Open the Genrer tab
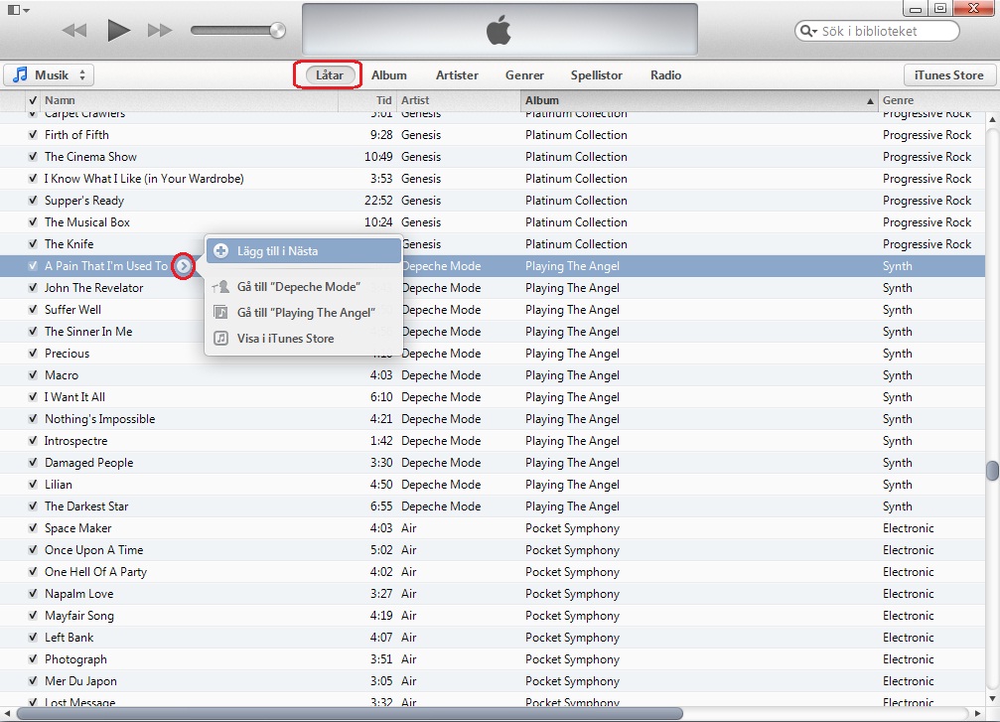 pos(524,74)
